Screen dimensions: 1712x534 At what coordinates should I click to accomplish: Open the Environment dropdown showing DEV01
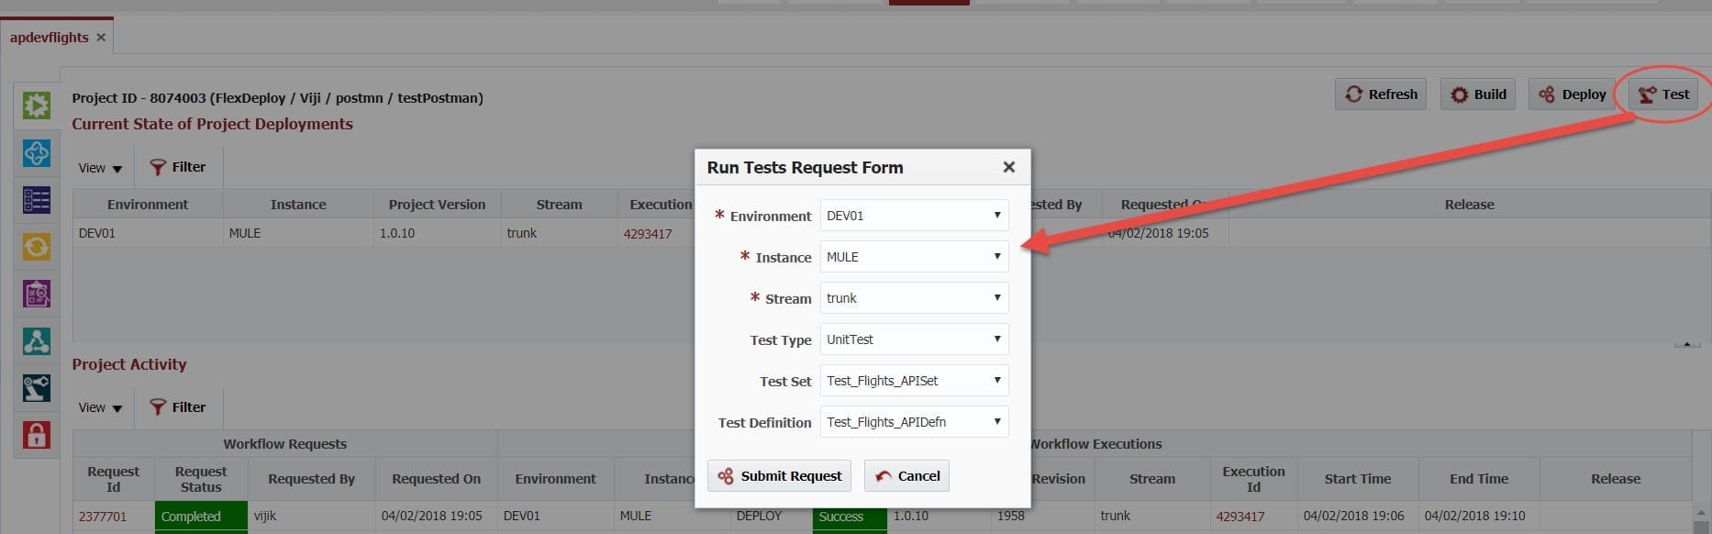[914, 216]
